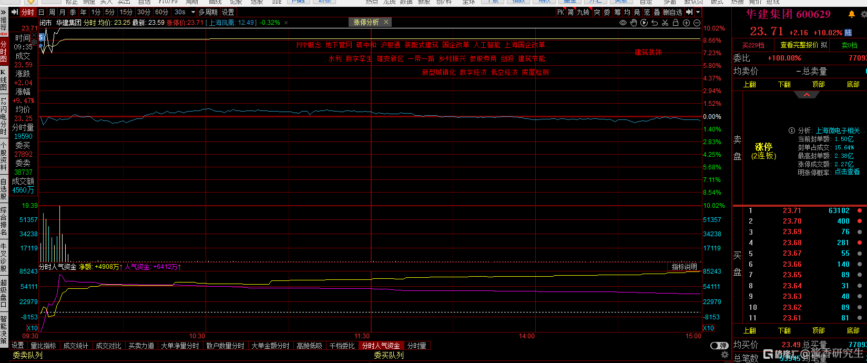Click the orange alert bell icon
The height and width of the screenshot is (363, 867).
coord(852,14)
